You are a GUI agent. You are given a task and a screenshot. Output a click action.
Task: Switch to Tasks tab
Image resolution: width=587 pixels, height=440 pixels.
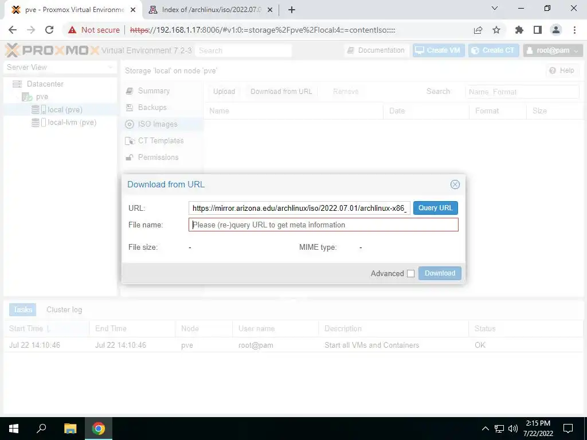[x=22, y=310]
